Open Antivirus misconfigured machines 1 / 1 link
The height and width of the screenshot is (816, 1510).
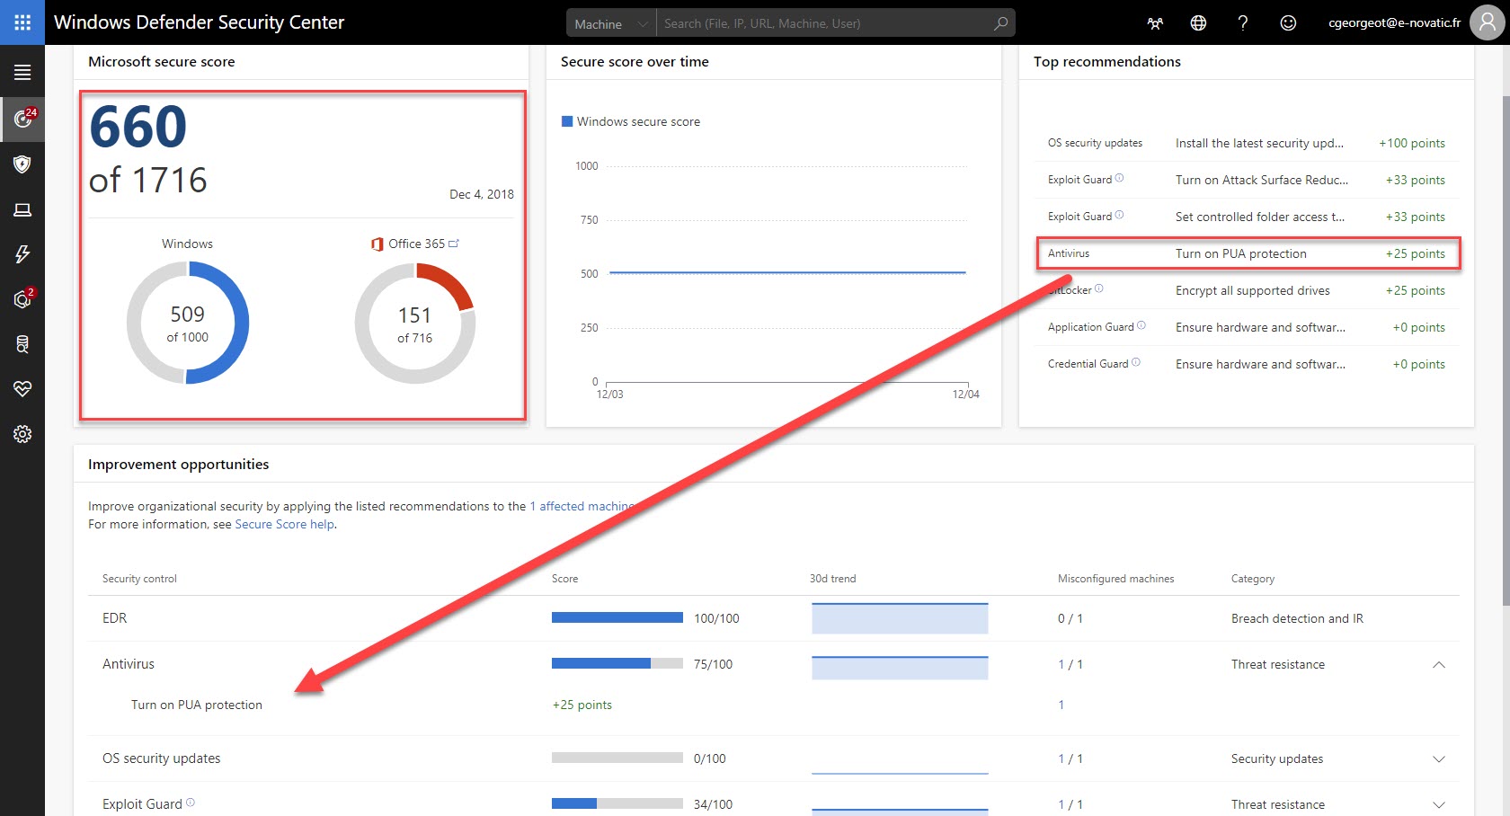(1070, 664)
